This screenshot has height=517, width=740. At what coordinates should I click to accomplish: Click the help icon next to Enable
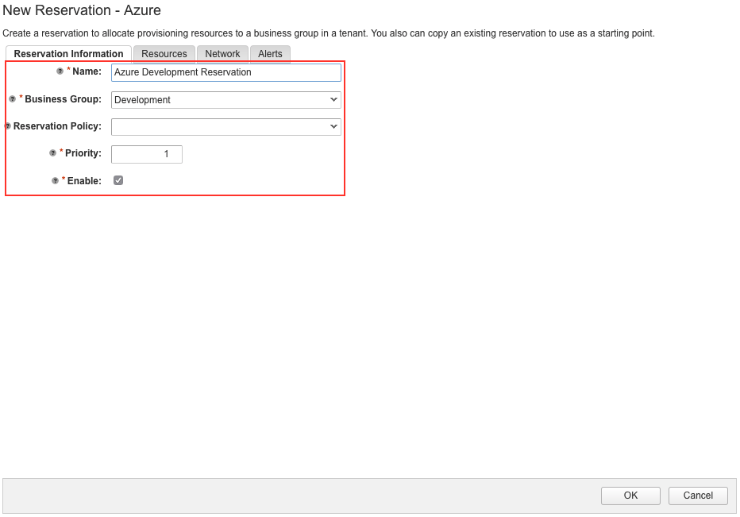pos(56,181)
